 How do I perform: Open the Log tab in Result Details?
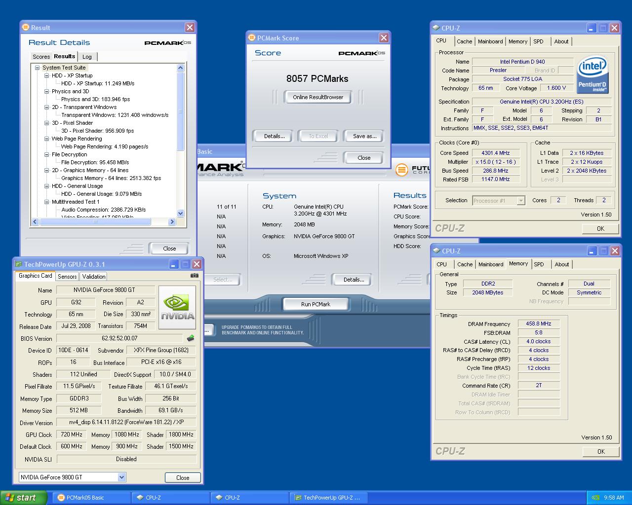coord(87,57)
